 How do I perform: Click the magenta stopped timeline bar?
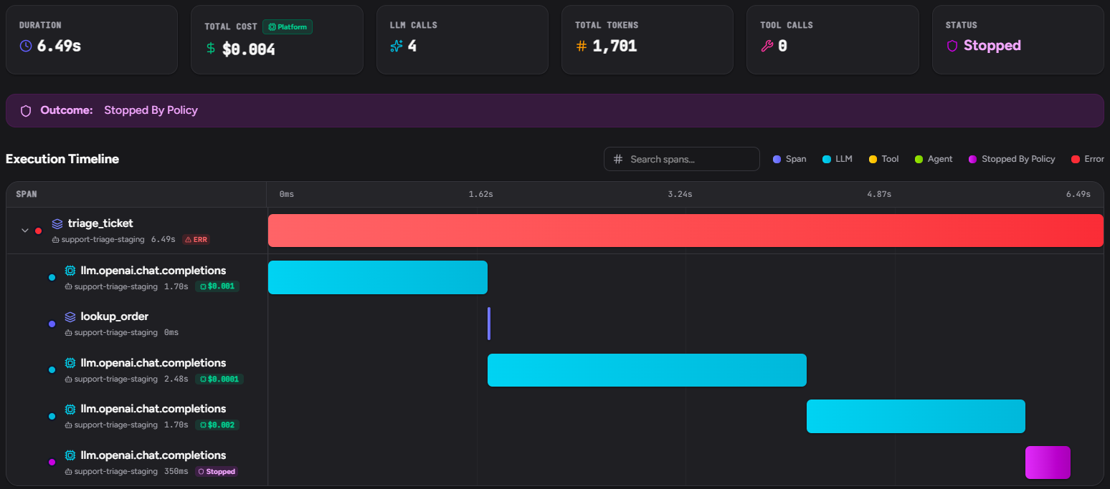pos(1048,463)
